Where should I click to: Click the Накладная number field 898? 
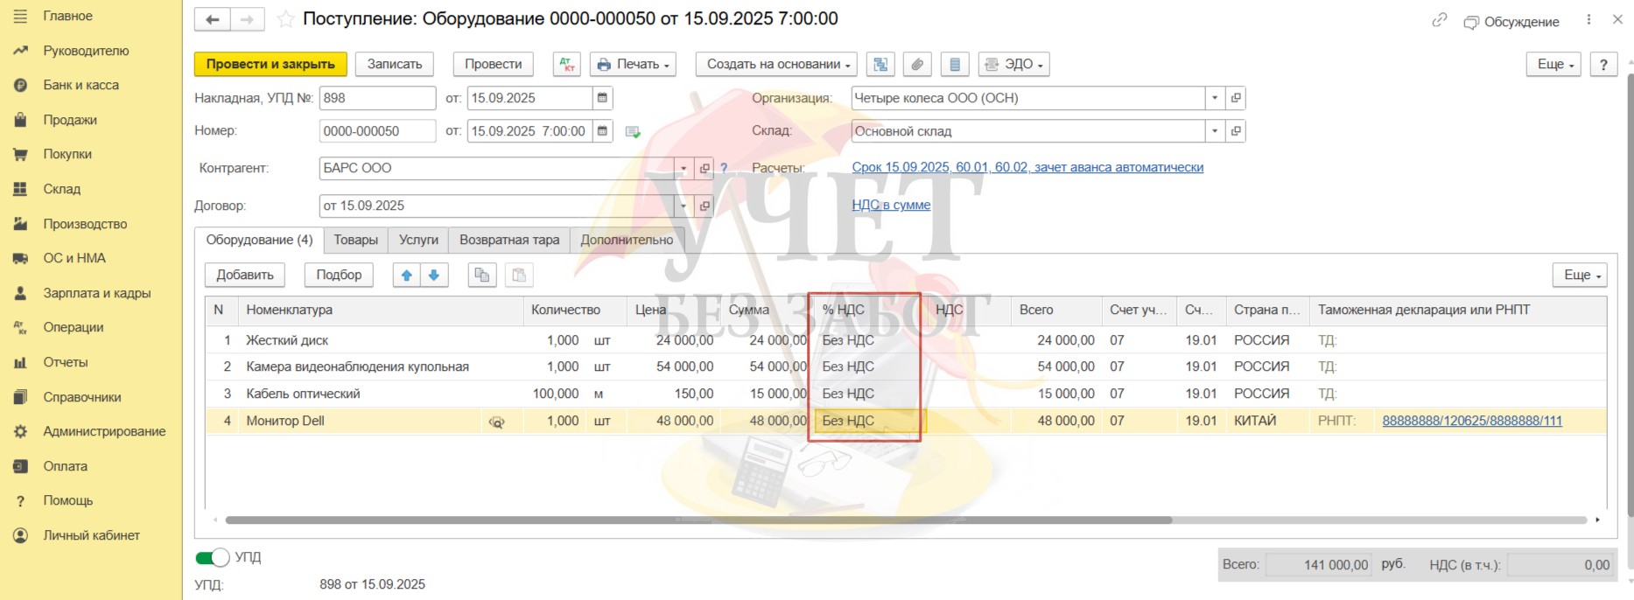(376, 98)
